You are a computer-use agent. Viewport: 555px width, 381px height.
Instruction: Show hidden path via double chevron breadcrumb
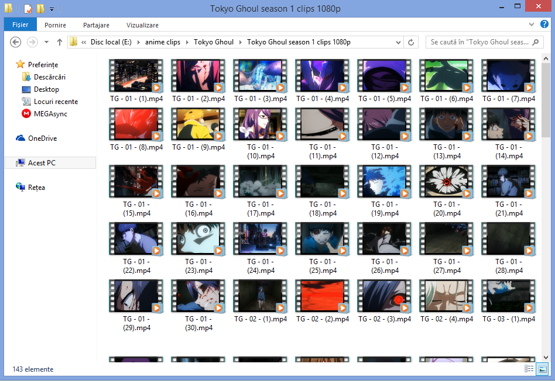(x=84, y=43)
